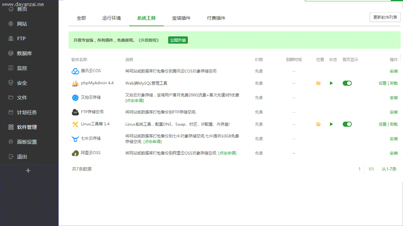Open the 升级教程 link
This screenshot has height=226, width=403.
(x=149, y=40)
